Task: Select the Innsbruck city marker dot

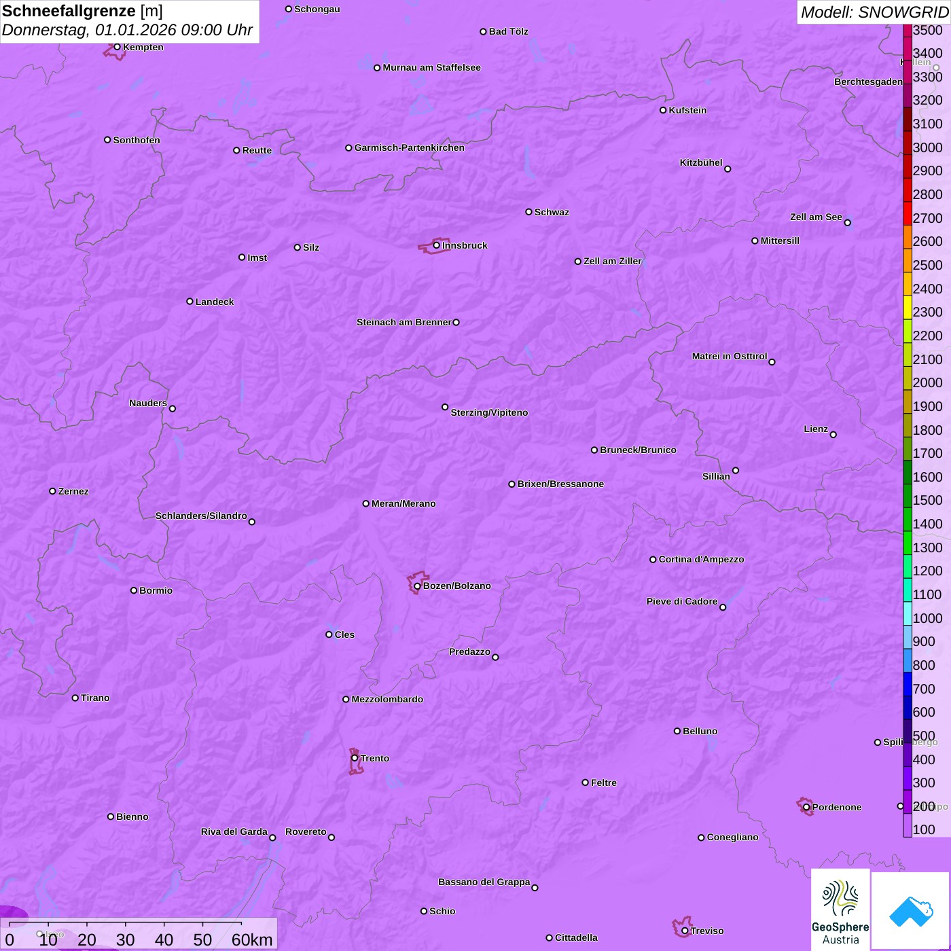Action: 436,245
